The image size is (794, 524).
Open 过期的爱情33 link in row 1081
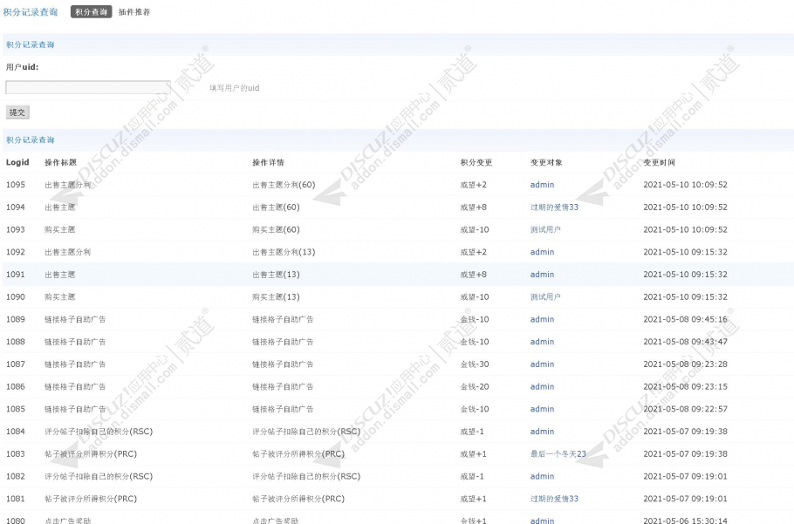554,498
